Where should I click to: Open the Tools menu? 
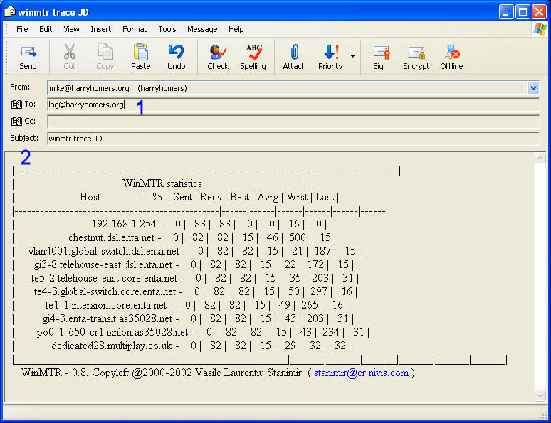pos(167,29)
